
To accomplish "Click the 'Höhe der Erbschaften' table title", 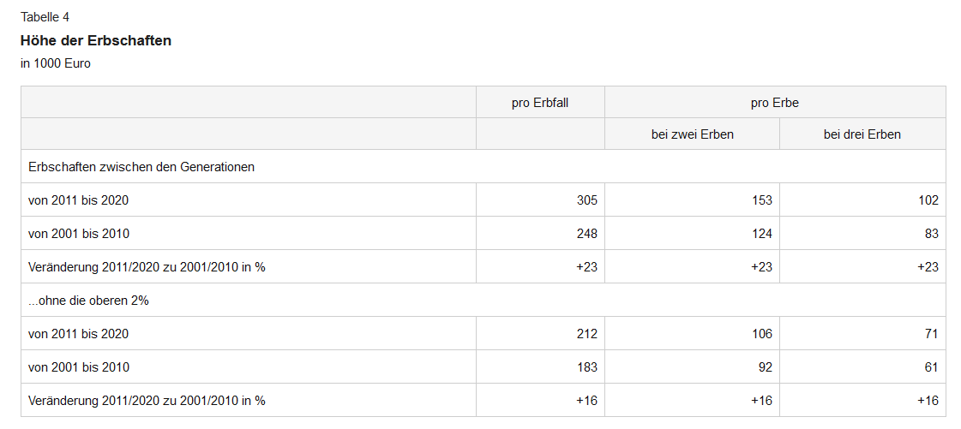I will click(96, 40).
